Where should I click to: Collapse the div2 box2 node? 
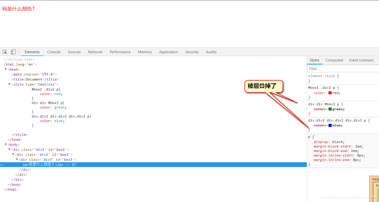[x=13, y=154]
